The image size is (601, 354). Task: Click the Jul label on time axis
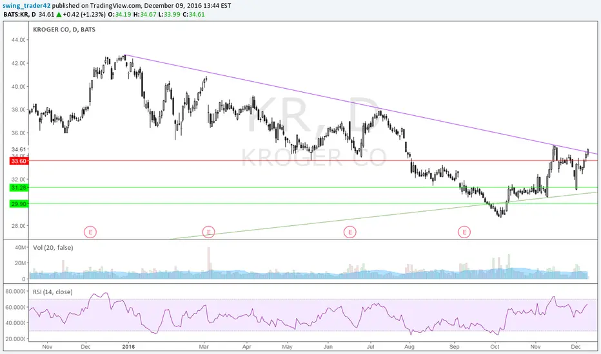[370, 347]
